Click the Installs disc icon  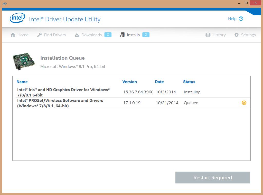click(x=123, y=35)
